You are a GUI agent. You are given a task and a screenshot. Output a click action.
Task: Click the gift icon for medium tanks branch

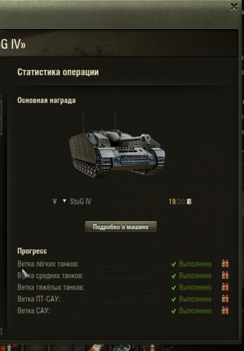coord(225,275)
